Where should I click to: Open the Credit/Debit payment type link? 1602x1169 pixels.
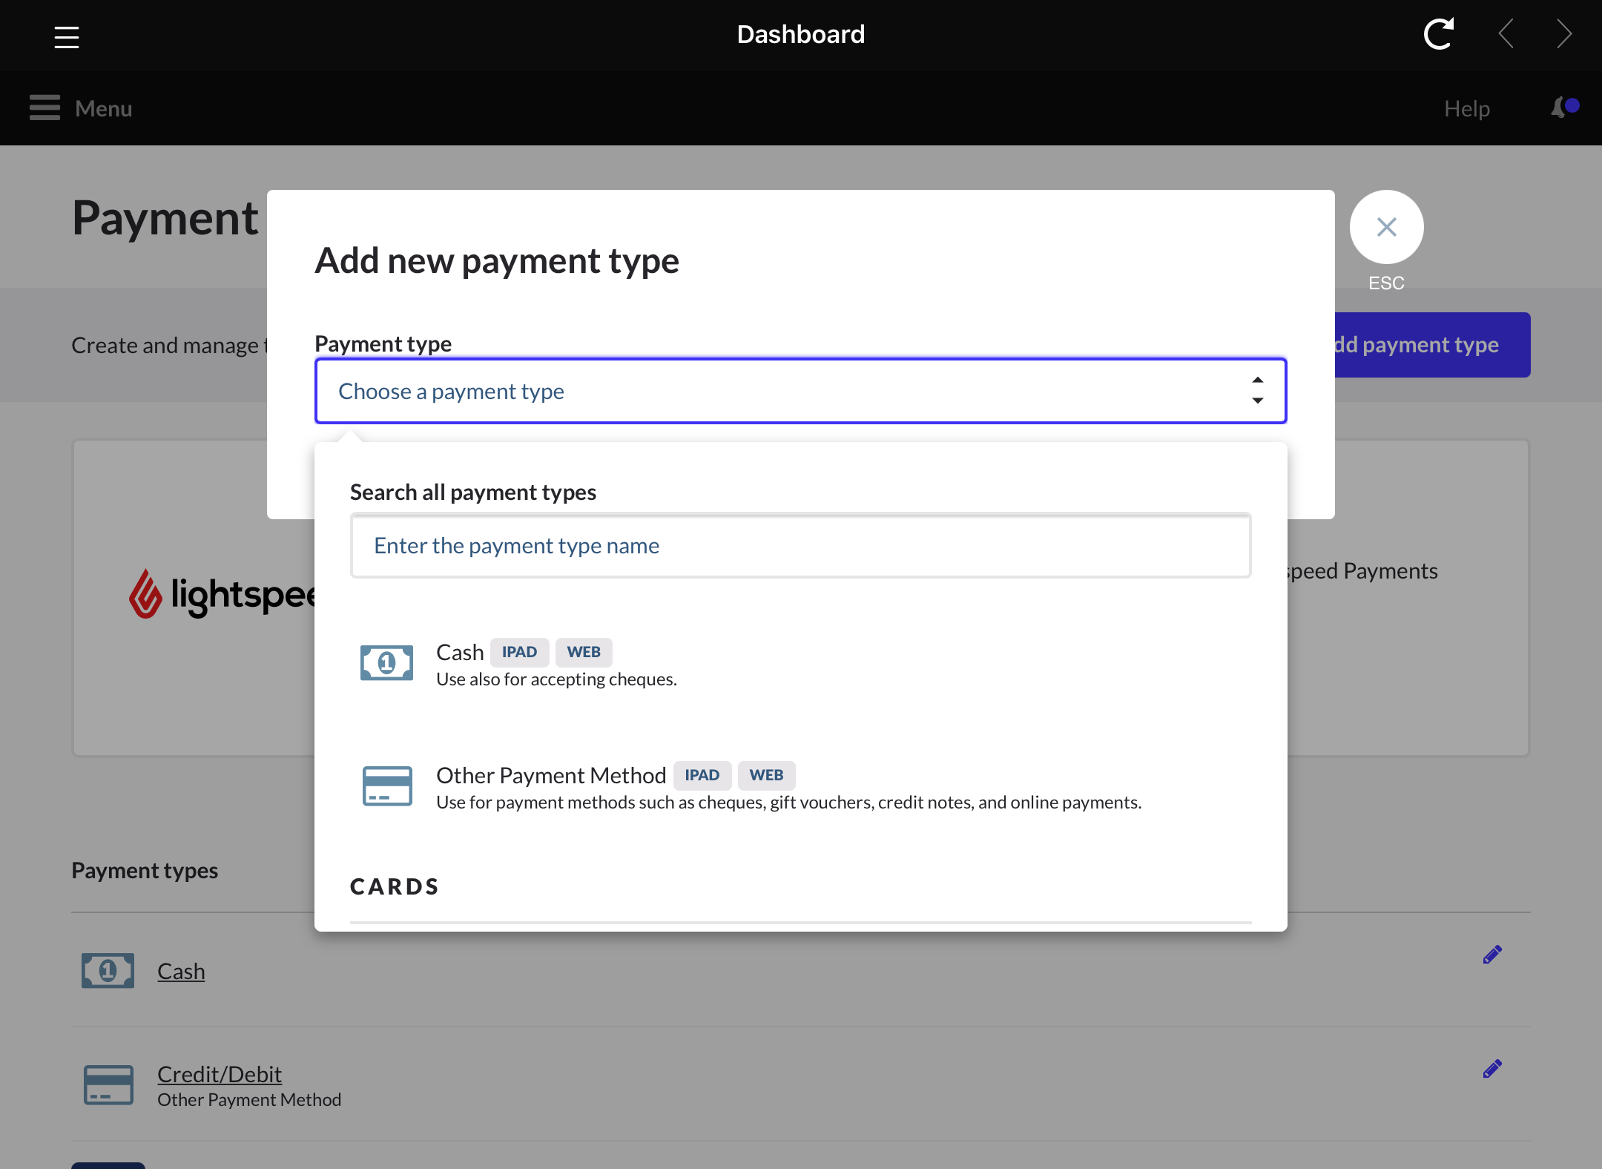tap(220, 1074)
